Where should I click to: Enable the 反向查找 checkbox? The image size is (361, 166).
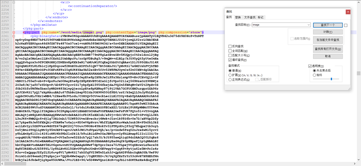pyautogui.click(x=230, y=46)
